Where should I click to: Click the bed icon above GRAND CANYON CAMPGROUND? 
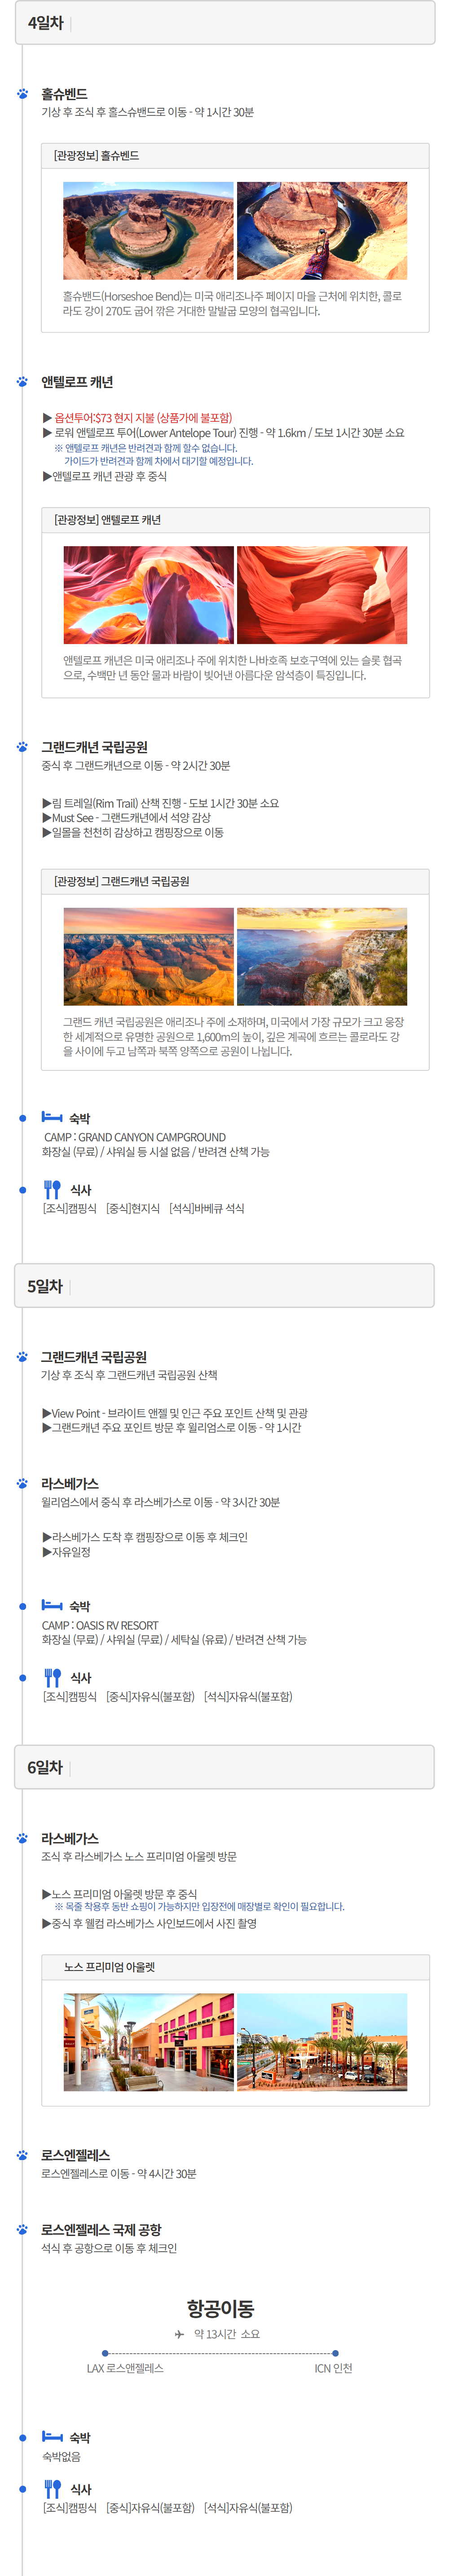click(52, 1117)
